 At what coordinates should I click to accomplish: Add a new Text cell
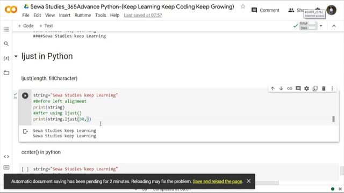click(x=46, y=26)
